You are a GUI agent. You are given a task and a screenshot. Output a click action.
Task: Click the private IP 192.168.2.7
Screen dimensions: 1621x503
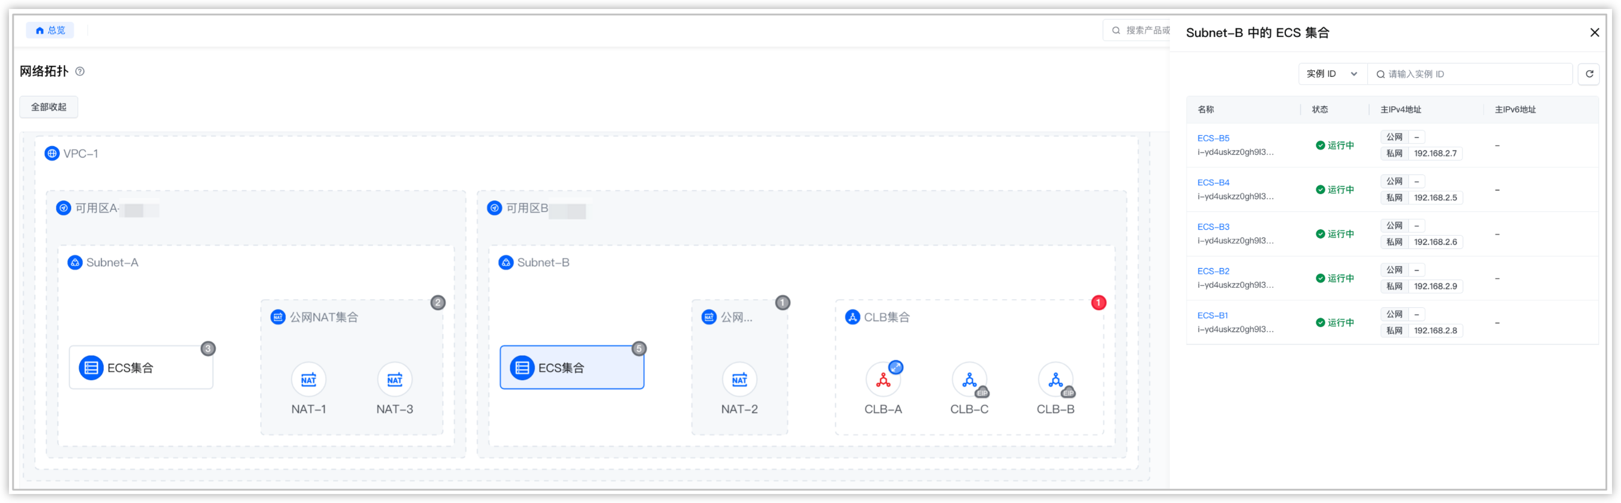1435,153
